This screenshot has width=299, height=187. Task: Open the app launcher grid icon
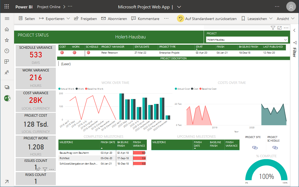click(7, 7)
